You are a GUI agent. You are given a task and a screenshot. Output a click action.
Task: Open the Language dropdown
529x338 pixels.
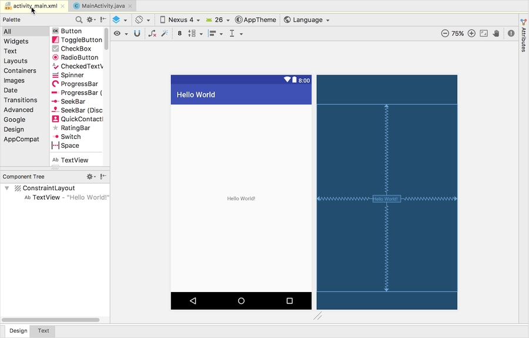coord(306,20)
